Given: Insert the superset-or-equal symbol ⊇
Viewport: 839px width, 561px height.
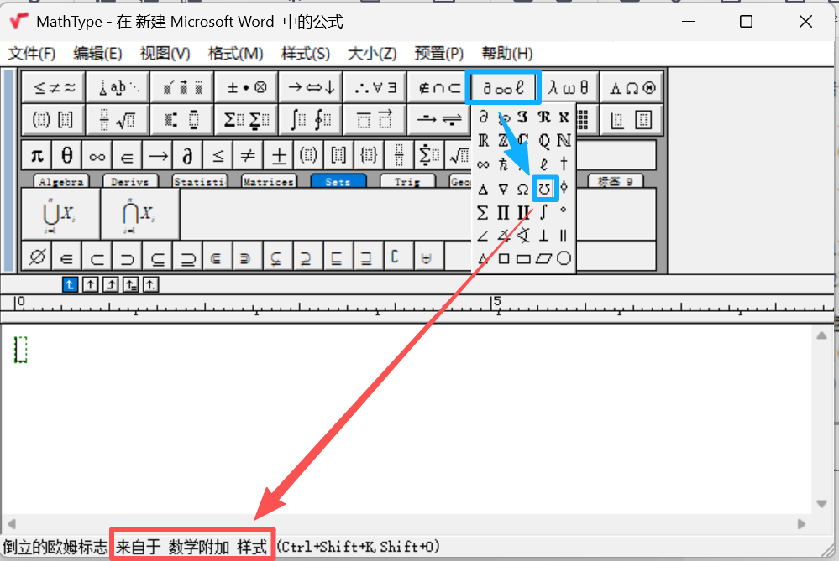Looking at the screenshot, I should click(x=187, y=257).
